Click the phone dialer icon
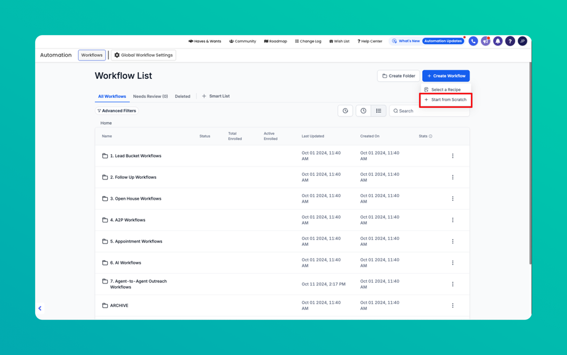The width and height of the screenshot is (567, 355). [x=473, y=41]
